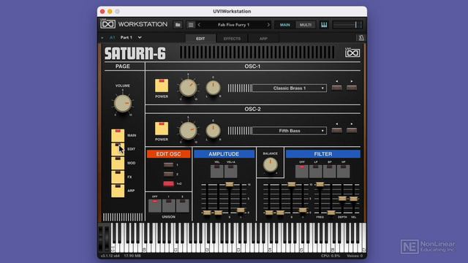Go to next preset with right arrow
468x263 pixels.
pyautogui.click(x=268, y=25)
